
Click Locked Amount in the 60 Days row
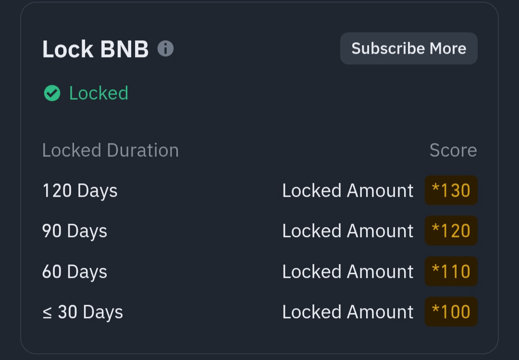347,272
